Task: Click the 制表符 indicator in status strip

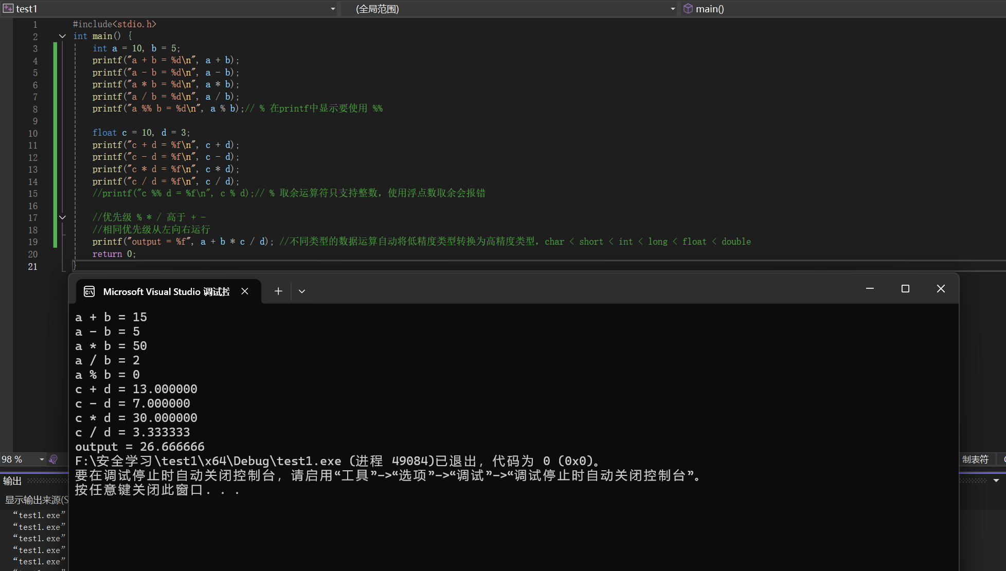Action: [x=975, y=459]
